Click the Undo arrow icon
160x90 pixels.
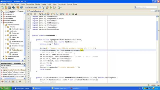[18, 7]
